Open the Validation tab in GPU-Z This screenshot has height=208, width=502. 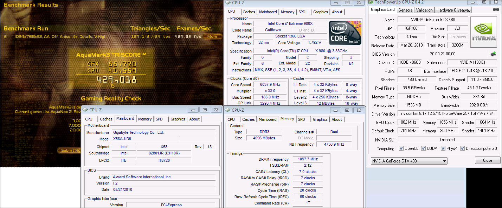pos(424,10)
